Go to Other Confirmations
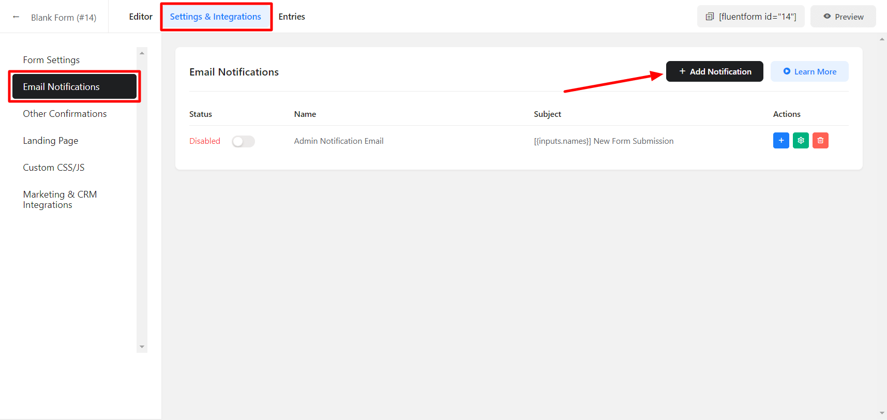 65,114
